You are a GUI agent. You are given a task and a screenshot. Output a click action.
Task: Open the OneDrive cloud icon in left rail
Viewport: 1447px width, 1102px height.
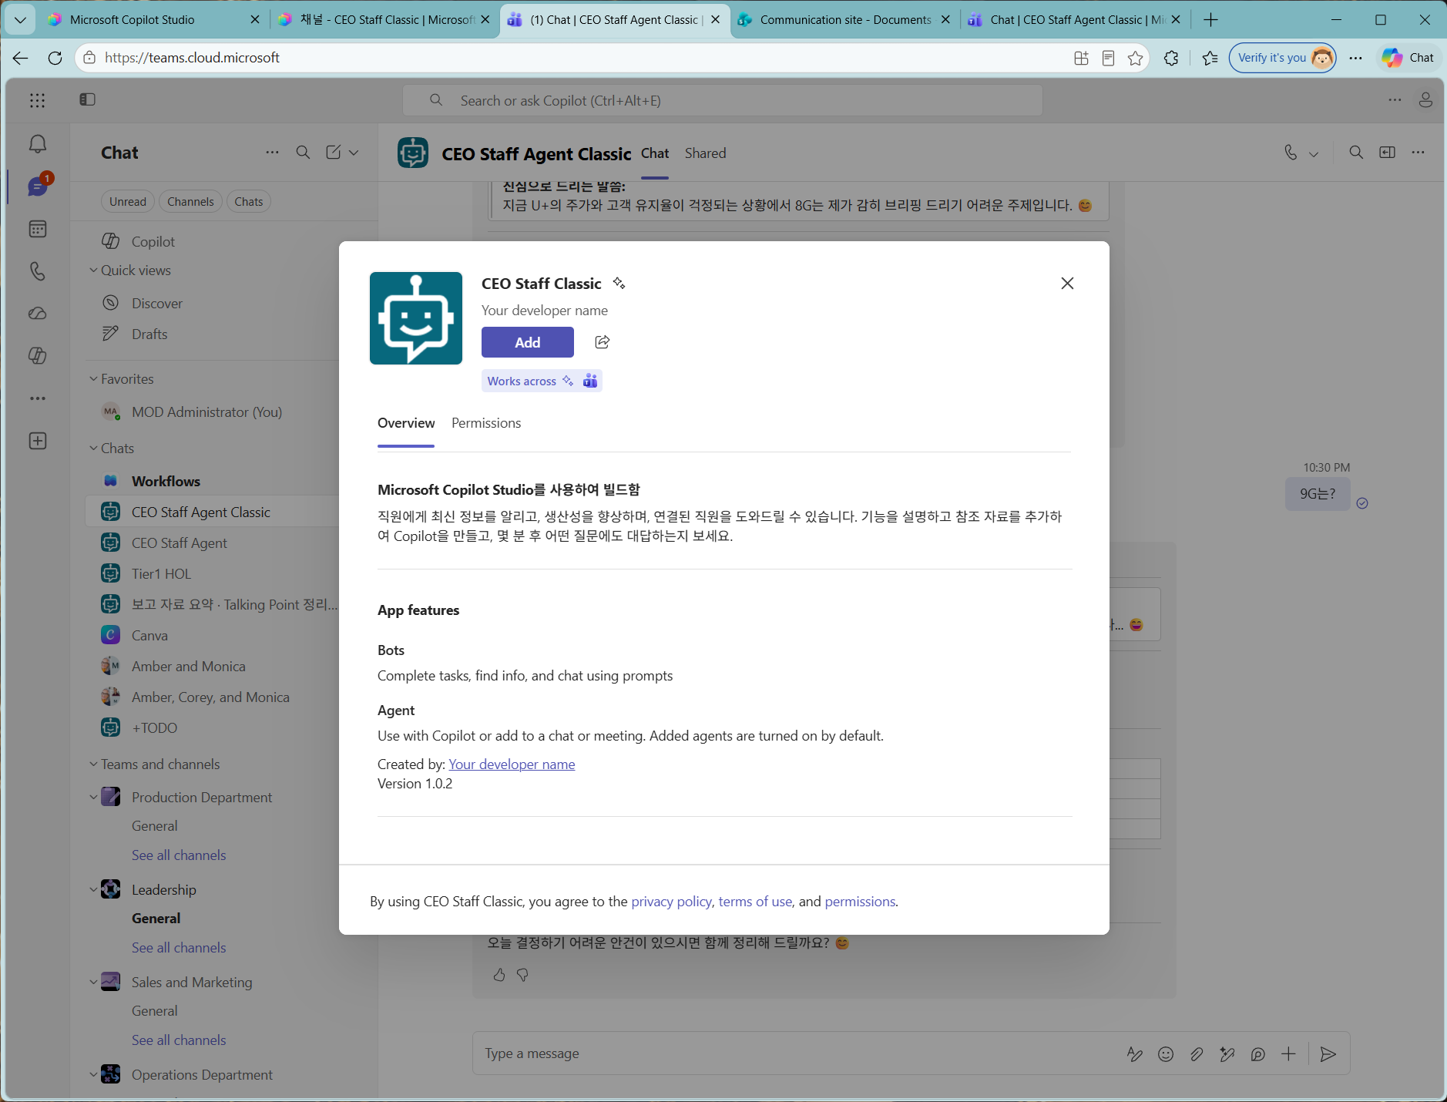38,314
